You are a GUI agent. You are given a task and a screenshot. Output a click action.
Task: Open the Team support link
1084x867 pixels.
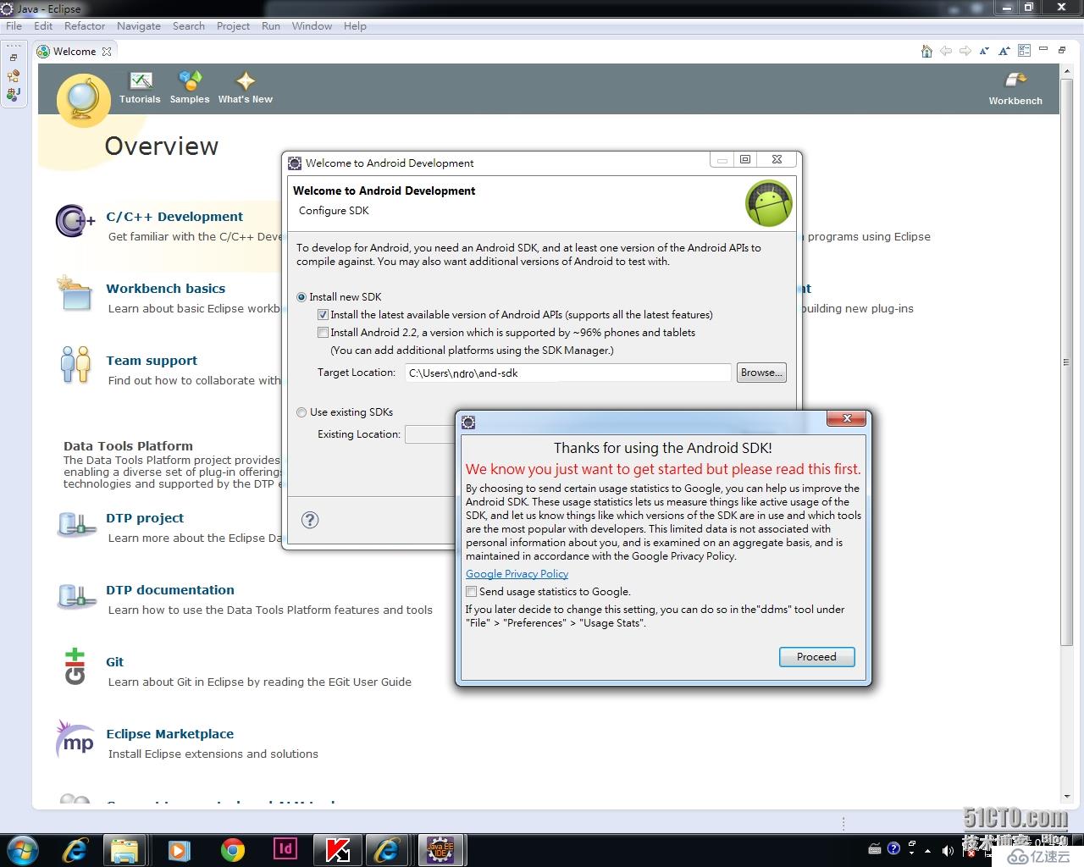[x=152, y=361]
